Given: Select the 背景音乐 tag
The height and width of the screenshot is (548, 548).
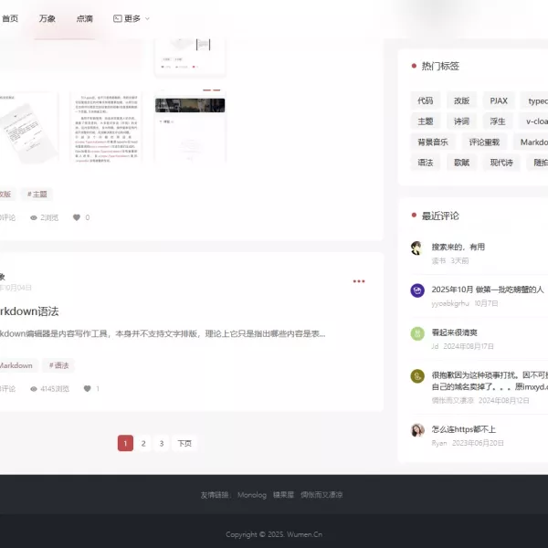Looking at the screenshot, I should click(x=433, y=142).
